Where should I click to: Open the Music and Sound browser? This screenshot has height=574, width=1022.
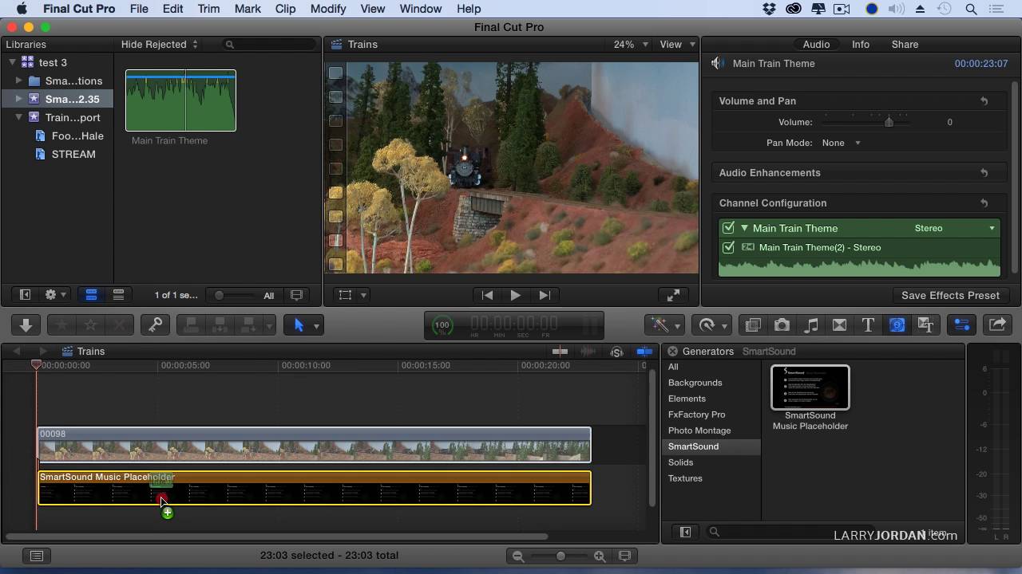pyautogui.click(x=810, y=325)
